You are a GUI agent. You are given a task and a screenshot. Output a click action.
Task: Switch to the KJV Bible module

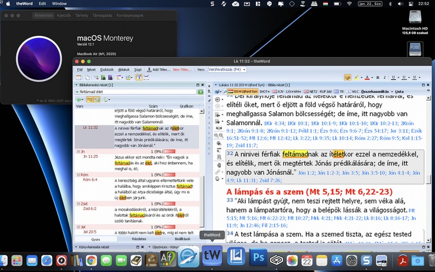pos(278,91)
